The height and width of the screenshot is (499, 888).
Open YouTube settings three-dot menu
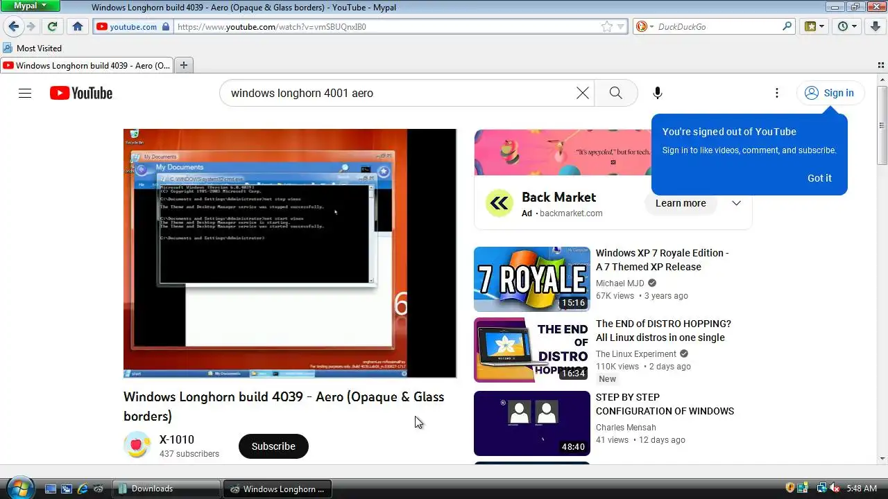pos(777,93)
